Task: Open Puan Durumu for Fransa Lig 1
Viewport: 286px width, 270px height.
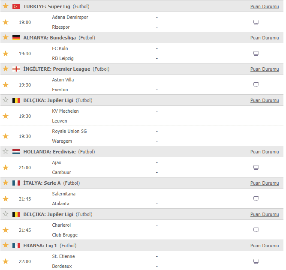Action: point(265,246)
